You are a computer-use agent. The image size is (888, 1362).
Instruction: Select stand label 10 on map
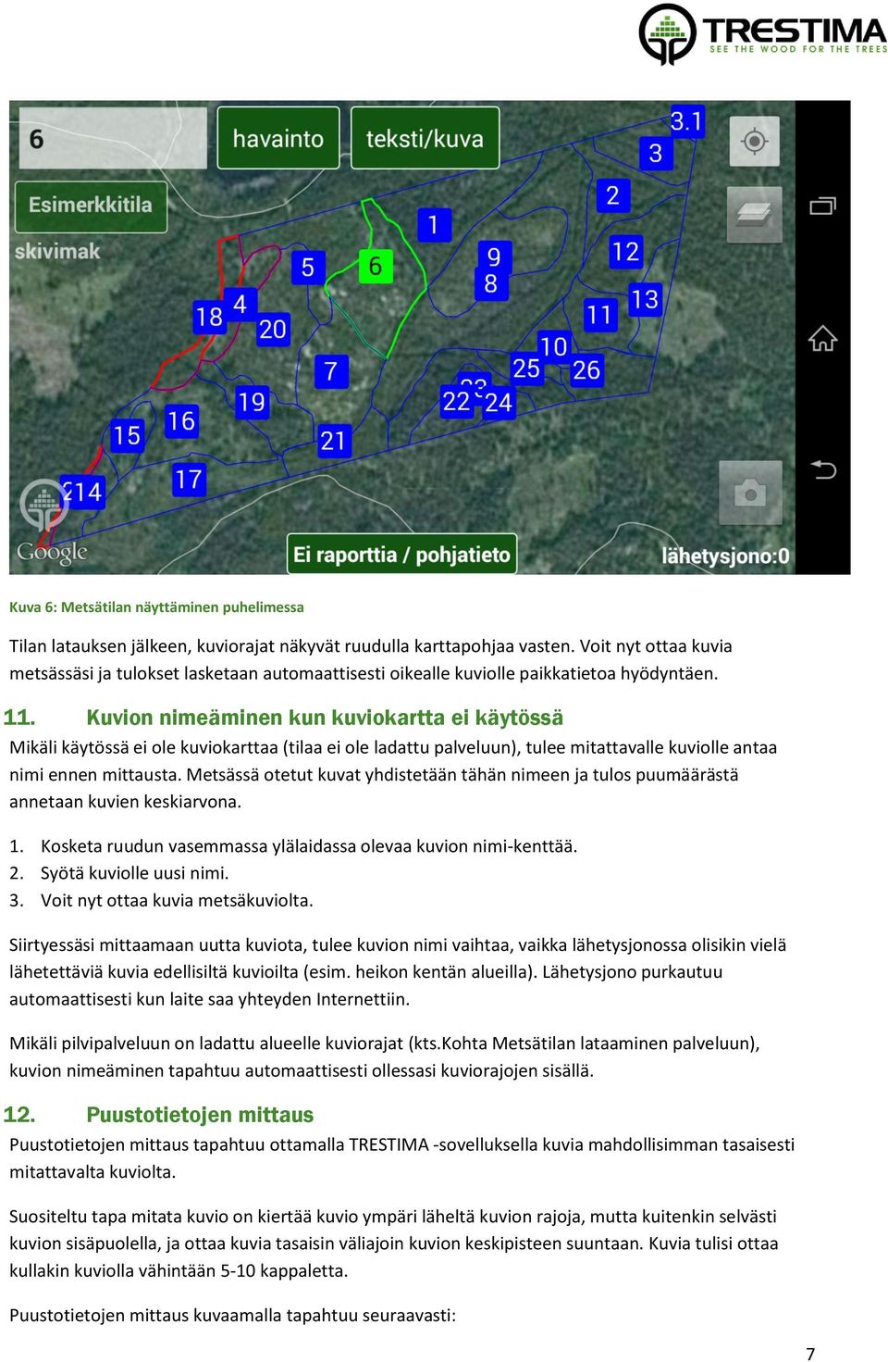point(553,346)
